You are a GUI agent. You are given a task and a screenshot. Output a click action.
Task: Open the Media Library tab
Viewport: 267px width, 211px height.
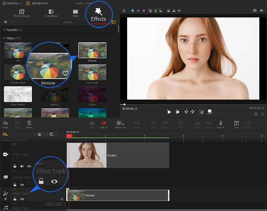[22, 13]
